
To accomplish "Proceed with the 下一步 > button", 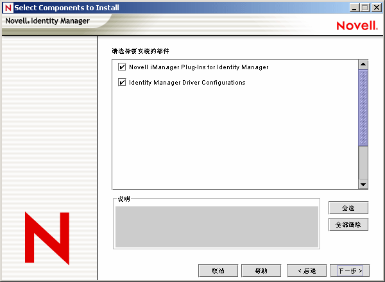I will coord(350,270).
